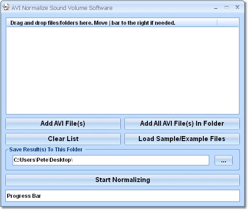
Task: Click the empty file list area
Action: point(123,70)
